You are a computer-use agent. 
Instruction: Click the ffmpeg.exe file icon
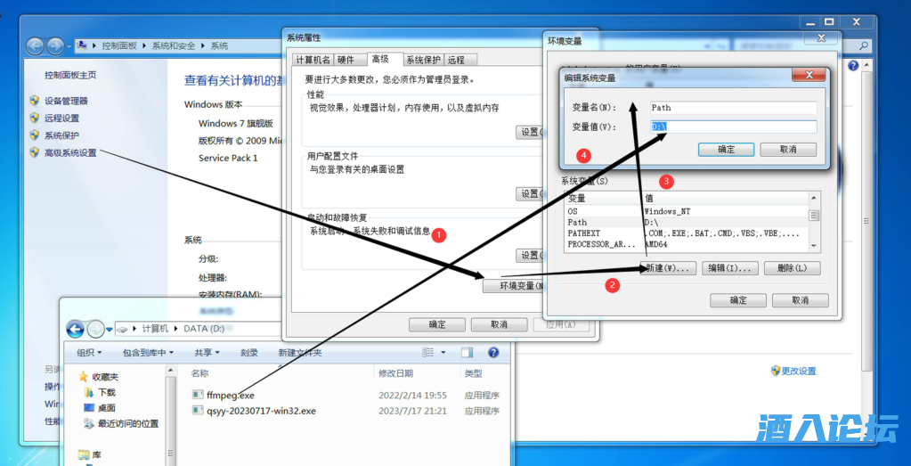(198, 395)
